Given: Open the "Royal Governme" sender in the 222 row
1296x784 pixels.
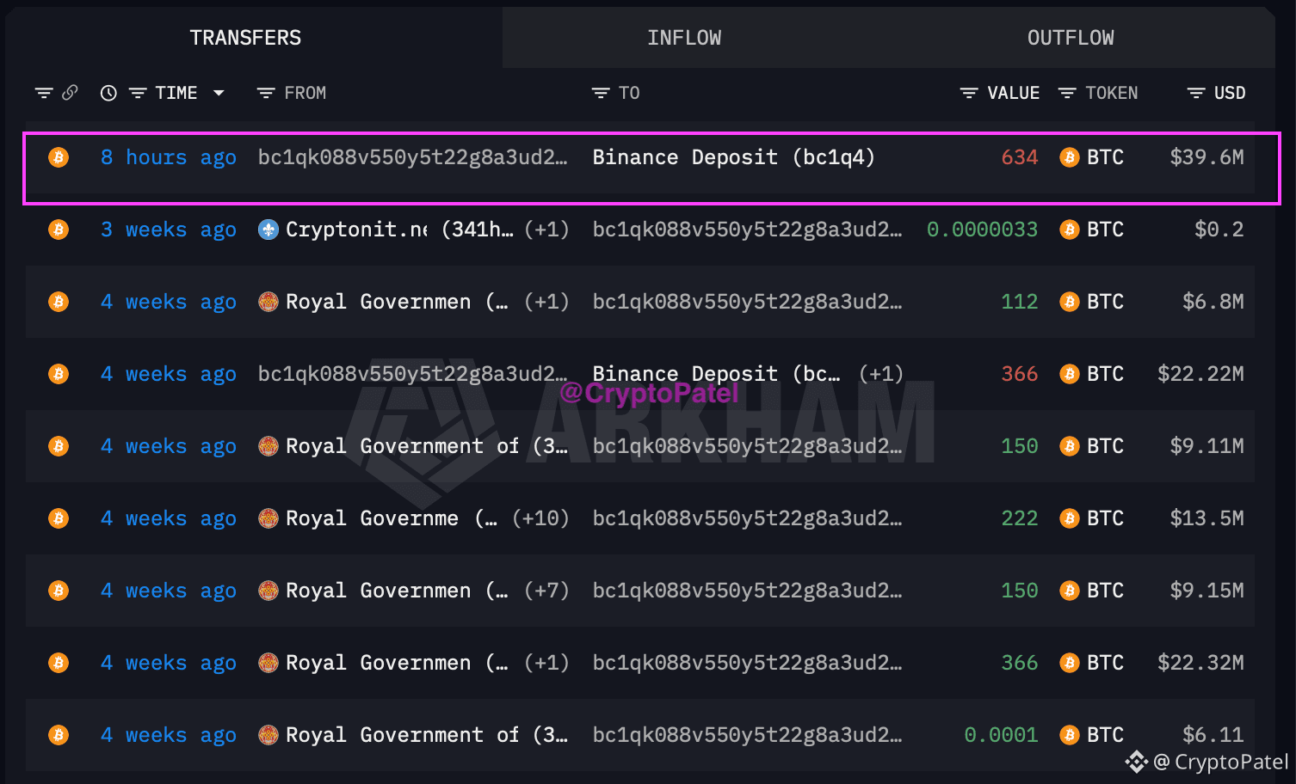Looking at the screenshot, I should (372, 518).
